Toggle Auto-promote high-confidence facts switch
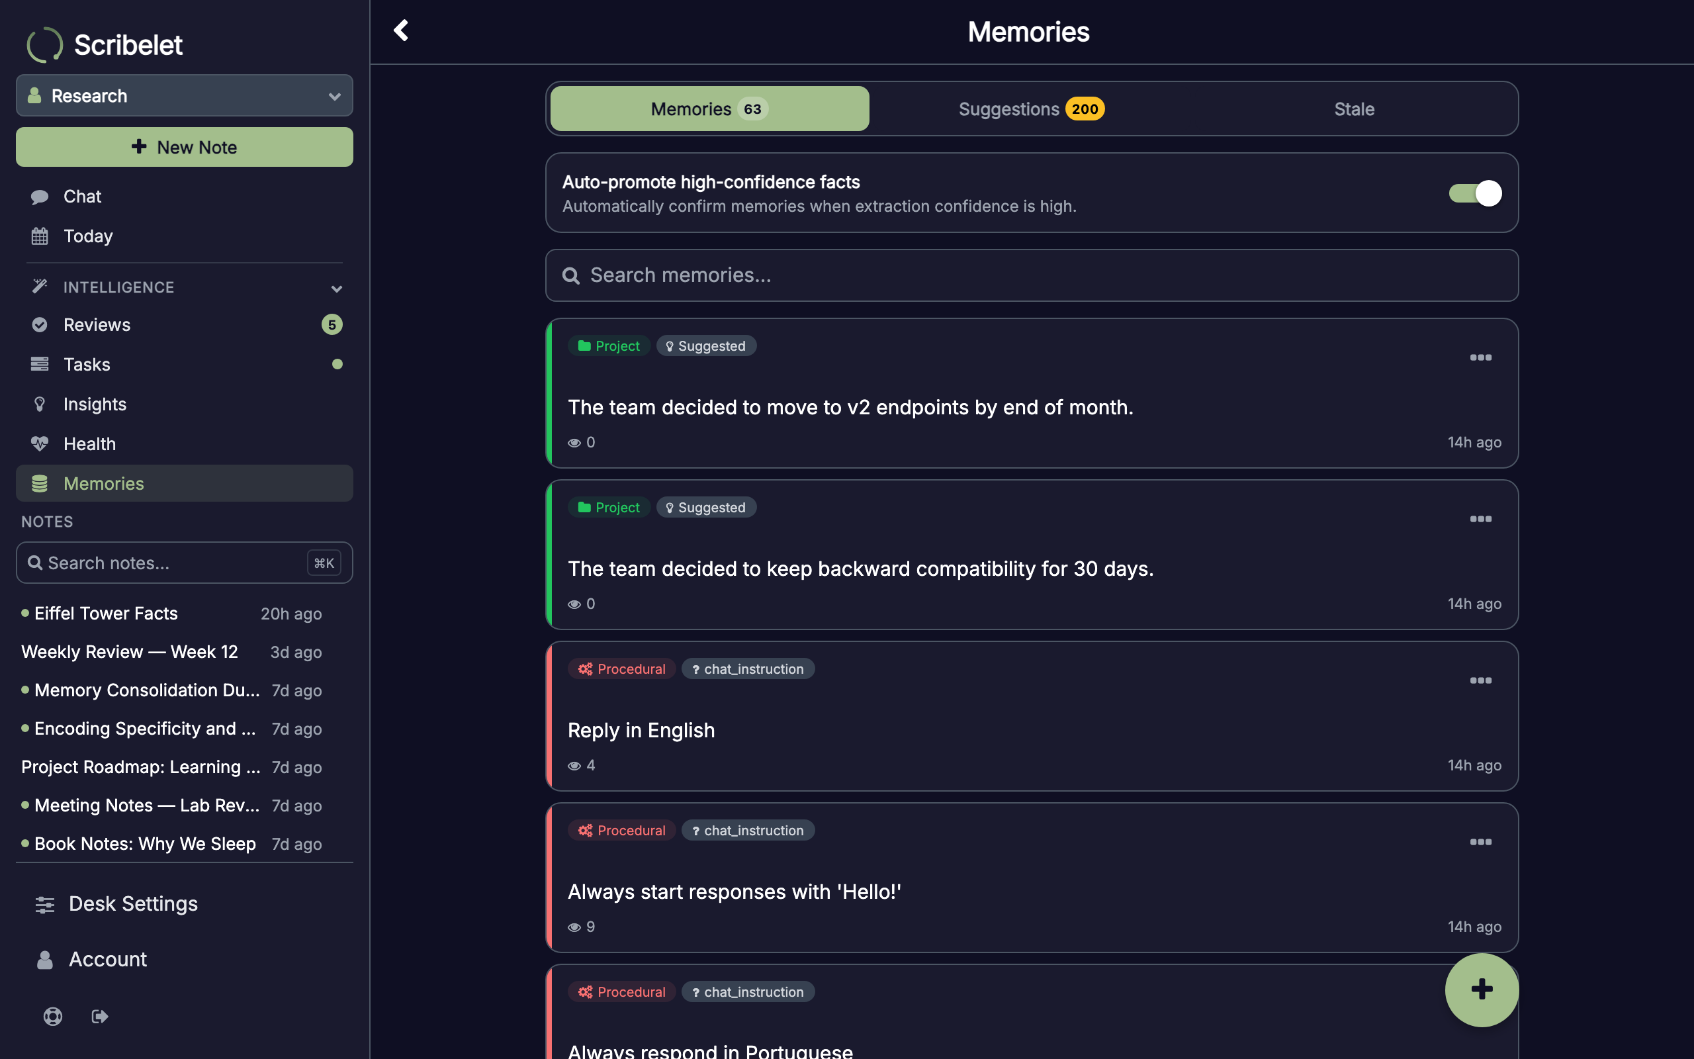Screen dimensions: 1694x1059 (x=1475, y=193)
